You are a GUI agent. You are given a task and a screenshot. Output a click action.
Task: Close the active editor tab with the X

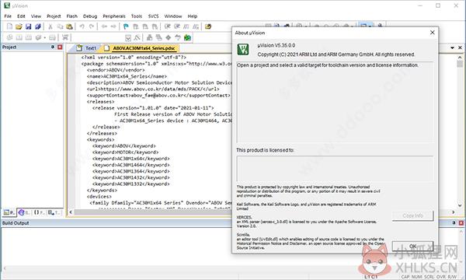460,47
